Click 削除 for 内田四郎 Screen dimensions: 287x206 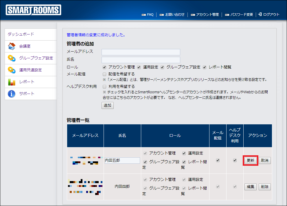pyautogui.click(x=264, y=187)
